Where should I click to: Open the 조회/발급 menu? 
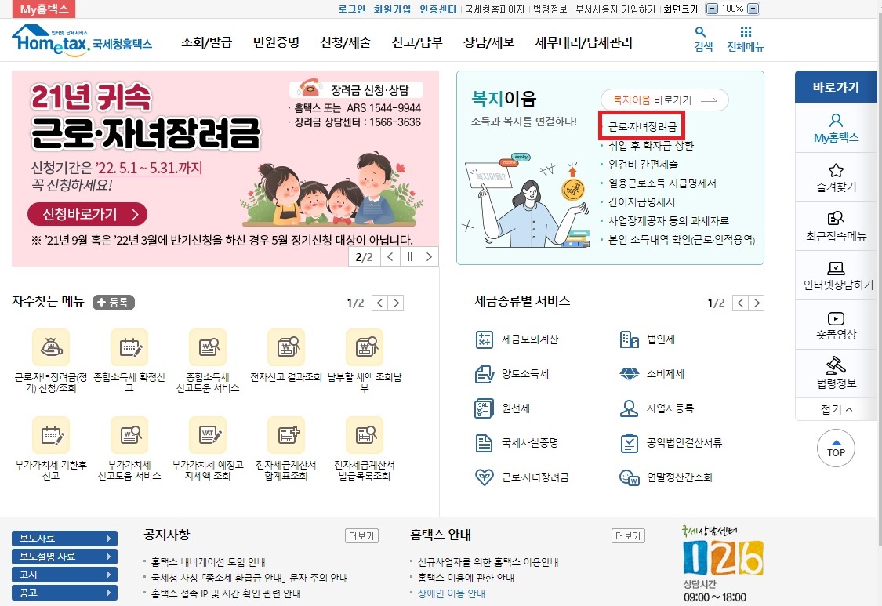[x=206, y=42]
